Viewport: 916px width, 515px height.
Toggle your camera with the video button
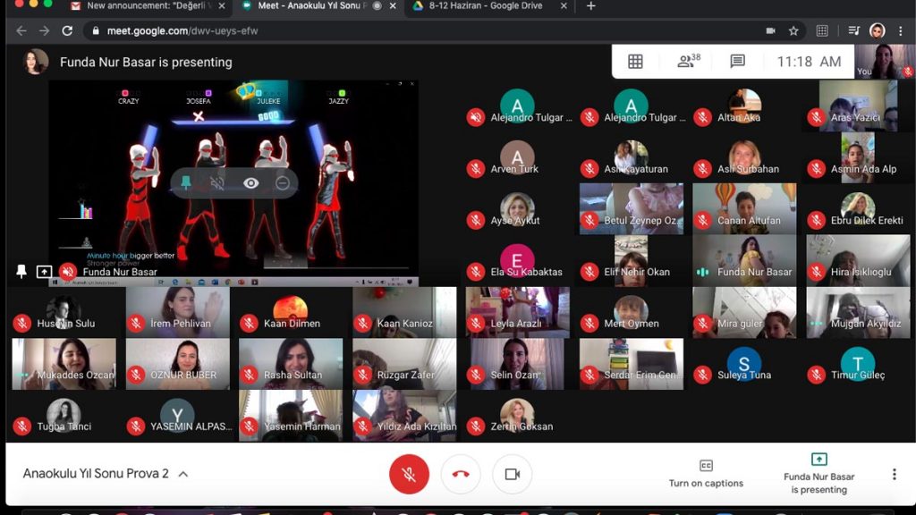click(512, 474)
